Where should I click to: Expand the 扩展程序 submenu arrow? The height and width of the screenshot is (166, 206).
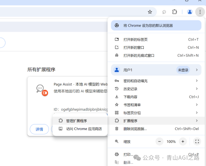(x=197, y=120)
